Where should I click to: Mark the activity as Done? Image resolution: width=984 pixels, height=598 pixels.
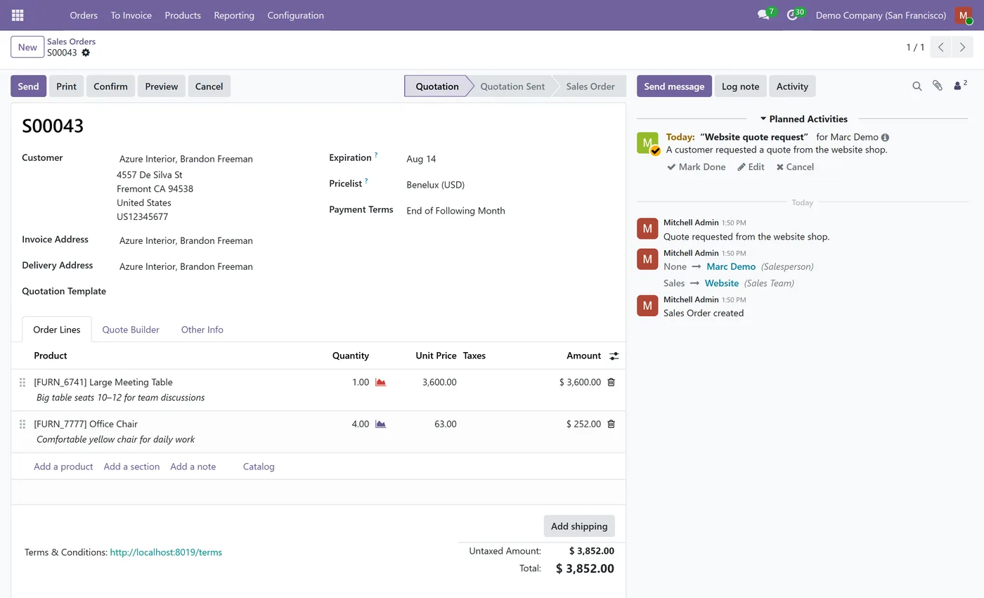(x=697, y=167)
